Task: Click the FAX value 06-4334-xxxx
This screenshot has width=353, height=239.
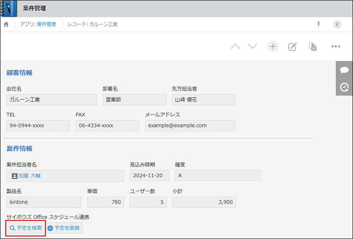Action: [x=107, y=125]
